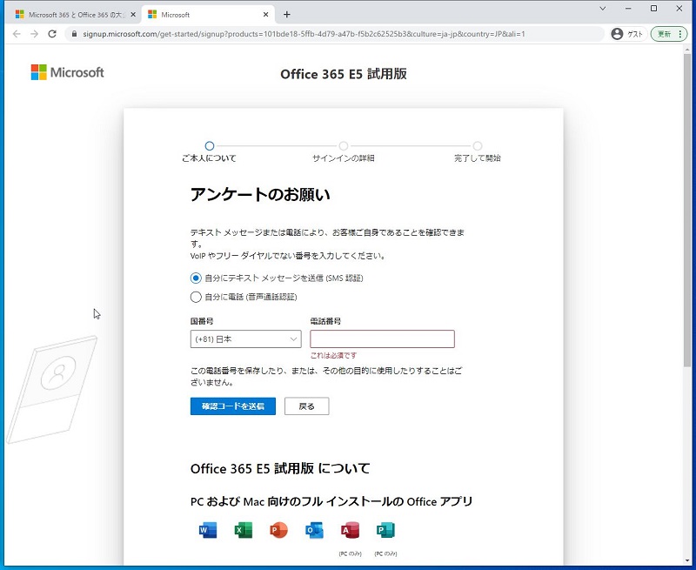The image size is (696, 570).
Task: Click the 電話番号 label
Action: click(325, 321)
